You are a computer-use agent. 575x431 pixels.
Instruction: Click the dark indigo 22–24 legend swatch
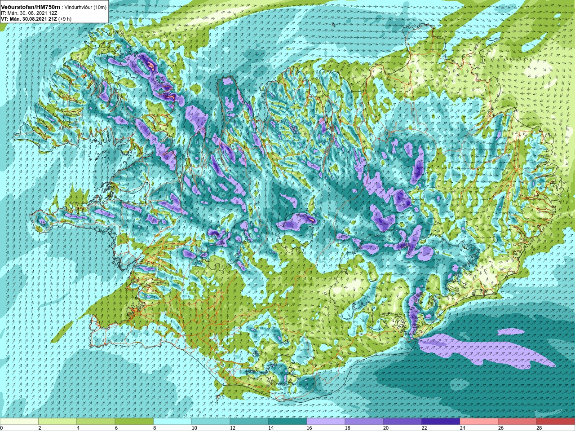(441, 422)
